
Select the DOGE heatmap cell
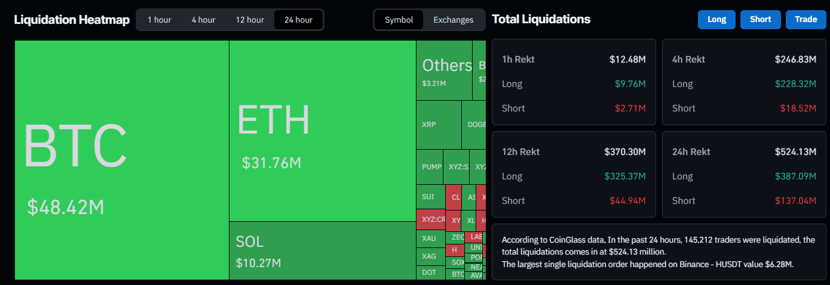tap(474, 125)
